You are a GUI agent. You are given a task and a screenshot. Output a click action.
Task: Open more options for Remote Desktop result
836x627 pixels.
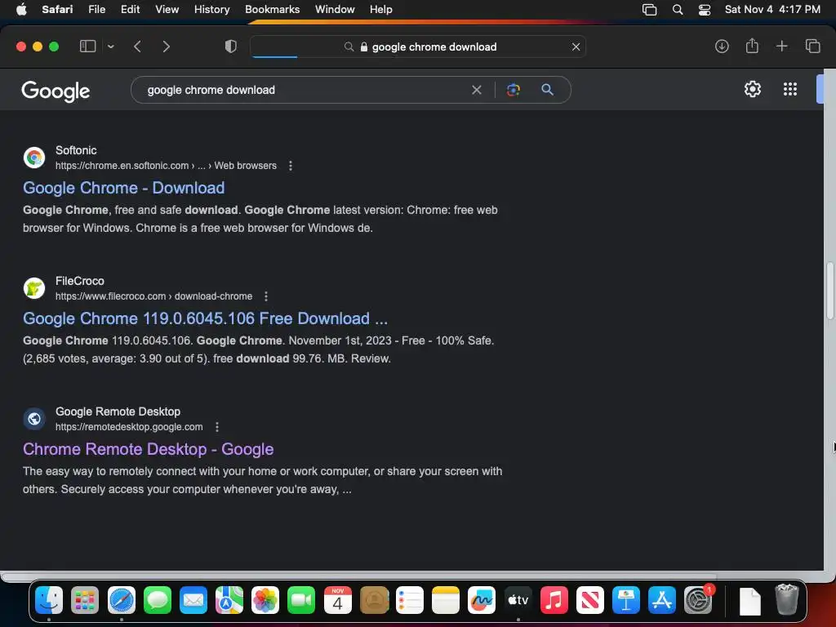point(217,427)
